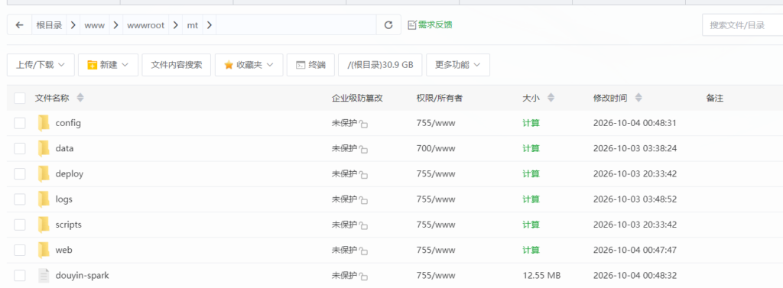
Task: Open the config folder icon
Action: pyautogui.click(x=44, y=123)
